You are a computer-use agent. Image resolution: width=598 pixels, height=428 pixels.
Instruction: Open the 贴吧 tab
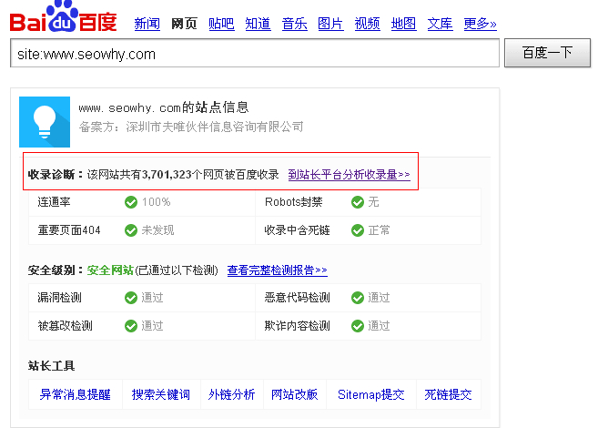(221, 24)
